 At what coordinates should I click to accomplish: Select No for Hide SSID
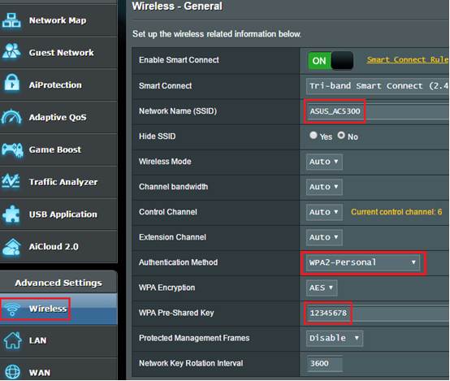341,135
